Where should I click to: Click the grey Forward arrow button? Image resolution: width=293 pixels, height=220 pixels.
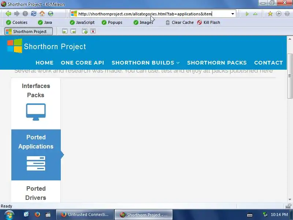click(x=17, y=14)
